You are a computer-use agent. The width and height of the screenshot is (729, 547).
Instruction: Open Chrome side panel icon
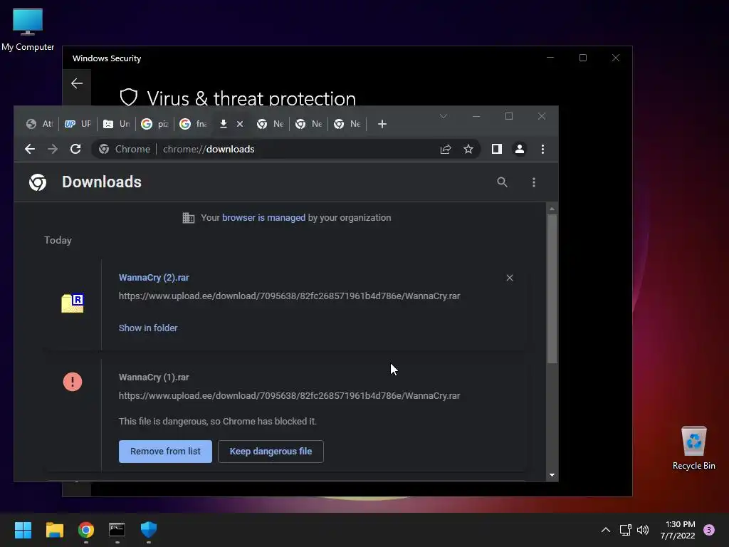[x=496, y=149]
